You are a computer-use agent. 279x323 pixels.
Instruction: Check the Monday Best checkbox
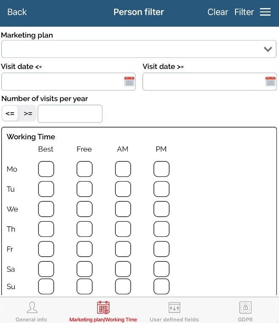click(46, 169)
